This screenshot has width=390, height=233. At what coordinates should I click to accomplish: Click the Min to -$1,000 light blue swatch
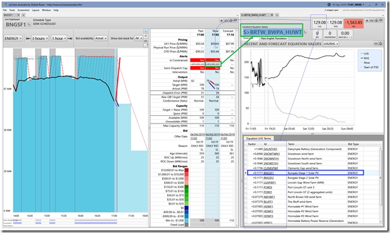(187, 220)
